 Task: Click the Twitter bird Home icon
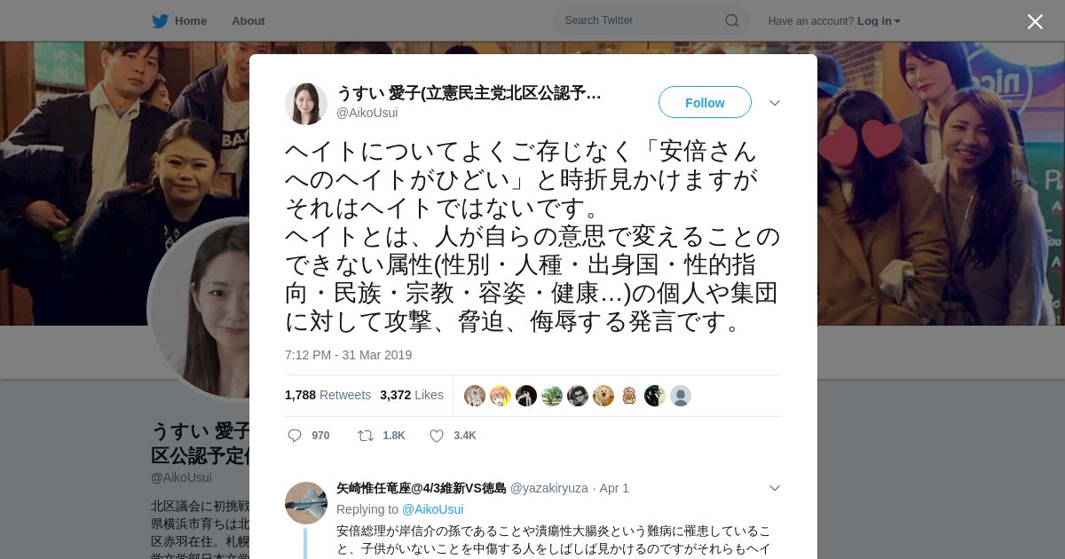point(160,21)
